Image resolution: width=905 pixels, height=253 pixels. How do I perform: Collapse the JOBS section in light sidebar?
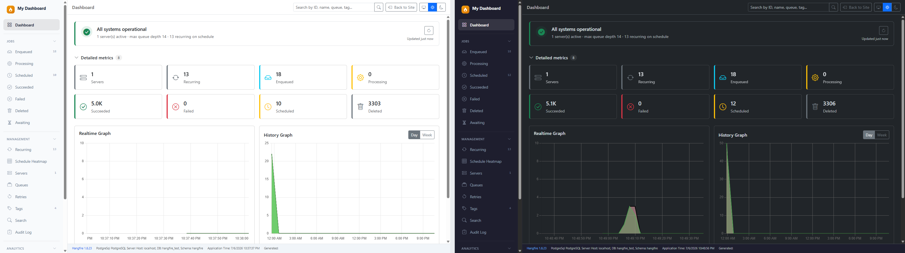click(x=55, y=41)
